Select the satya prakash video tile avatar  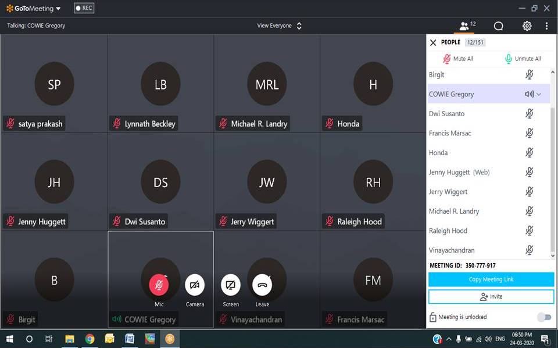[x=54, y=84]
